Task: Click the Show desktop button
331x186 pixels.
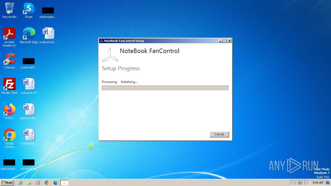Action: click(x=328, y=183)
